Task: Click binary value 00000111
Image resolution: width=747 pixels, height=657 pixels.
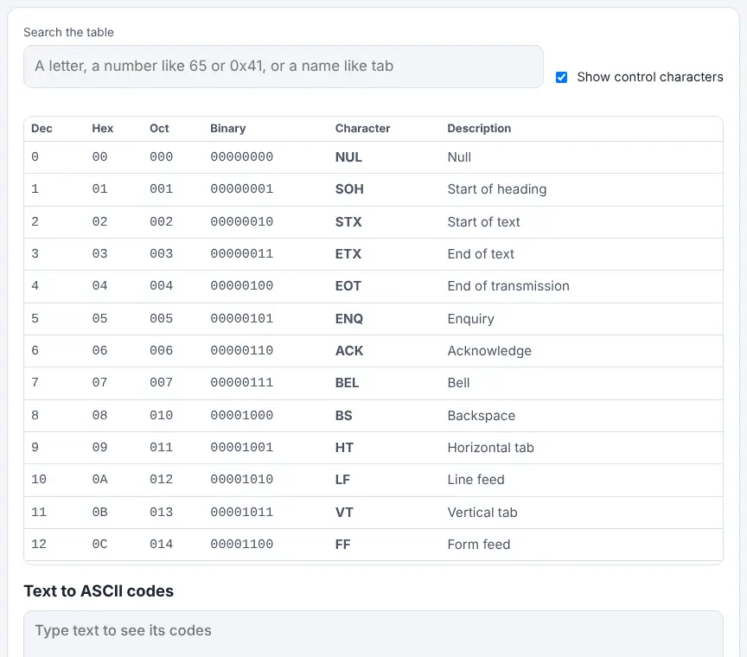Action: click(241, 382)
